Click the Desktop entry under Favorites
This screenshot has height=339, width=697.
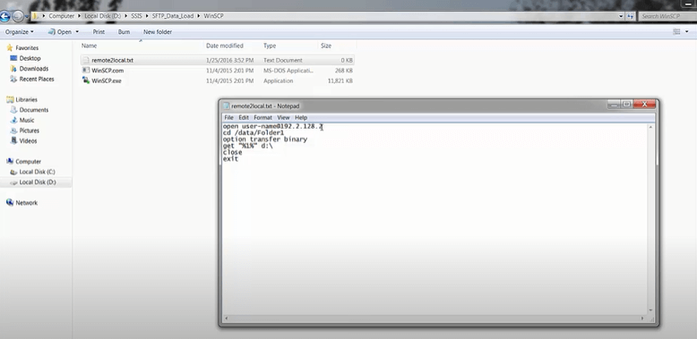coord(30,58)
